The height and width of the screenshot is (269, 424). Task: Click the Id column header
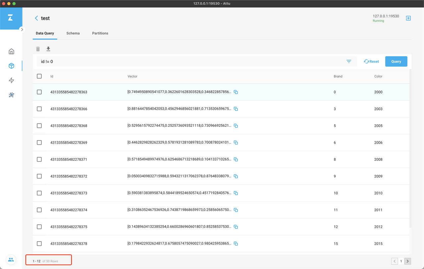point(52,76)
